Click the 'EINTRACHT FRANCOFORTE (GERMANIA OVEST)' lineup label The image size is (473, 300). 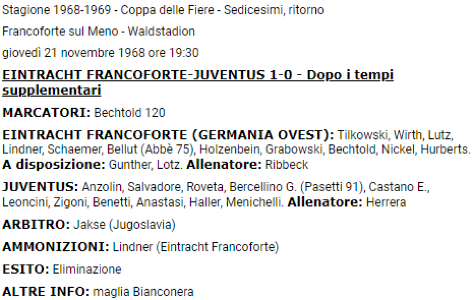coord(168,135)
